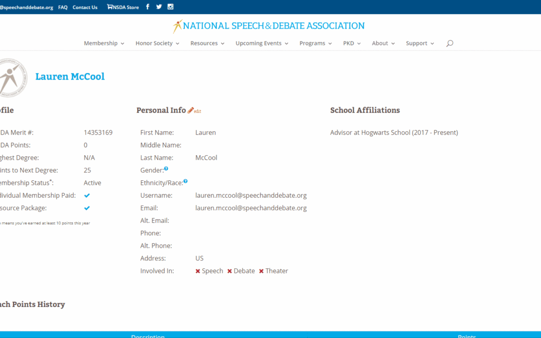Click the Lauren McCool name heading
Screen dimensions: 541x338
[x=70, y=77]
